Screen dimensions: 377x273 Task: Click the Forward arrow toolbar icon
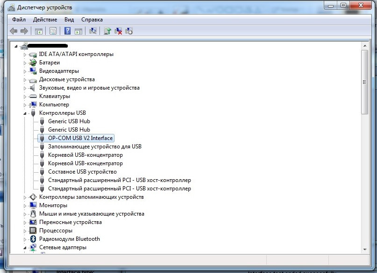(x=24, y=31)
